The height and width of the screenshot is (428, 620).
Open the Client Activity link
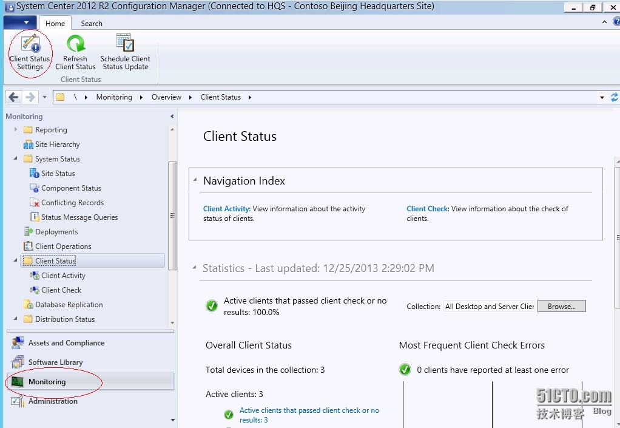[226, 208]
